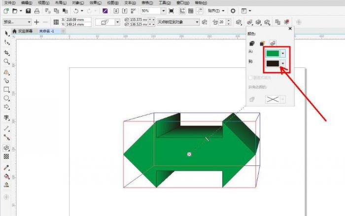Click the add preset plus button
Viewport: 345px width, 216px height.
click(36, 22)
